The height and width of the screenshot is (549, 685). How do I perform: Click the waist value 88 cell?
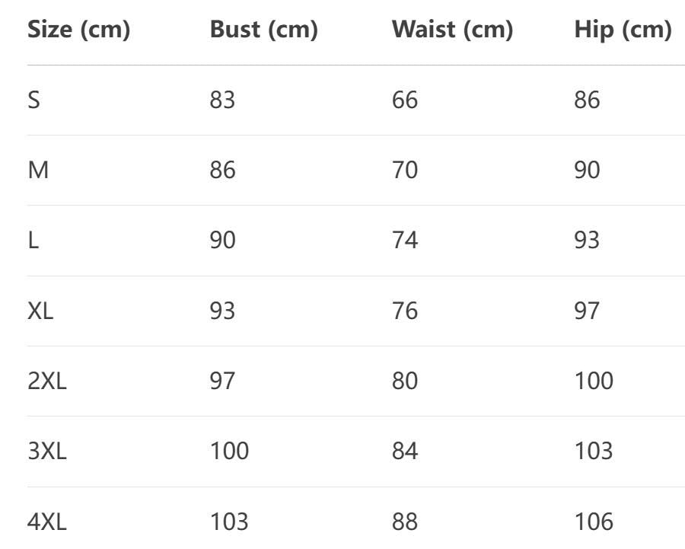point(405,522)
